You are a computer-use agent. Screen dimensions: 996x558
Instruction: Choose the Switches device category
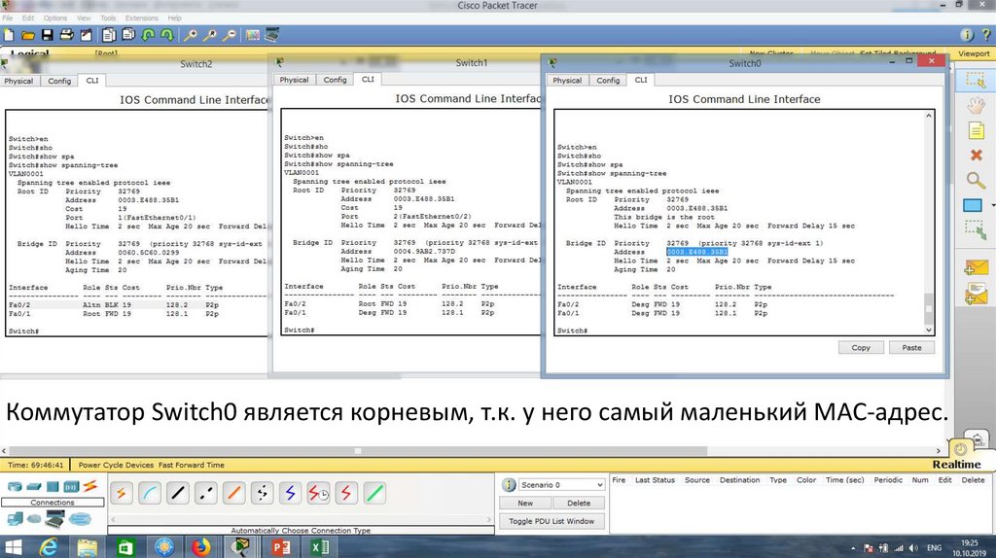[x=34, y=487]
